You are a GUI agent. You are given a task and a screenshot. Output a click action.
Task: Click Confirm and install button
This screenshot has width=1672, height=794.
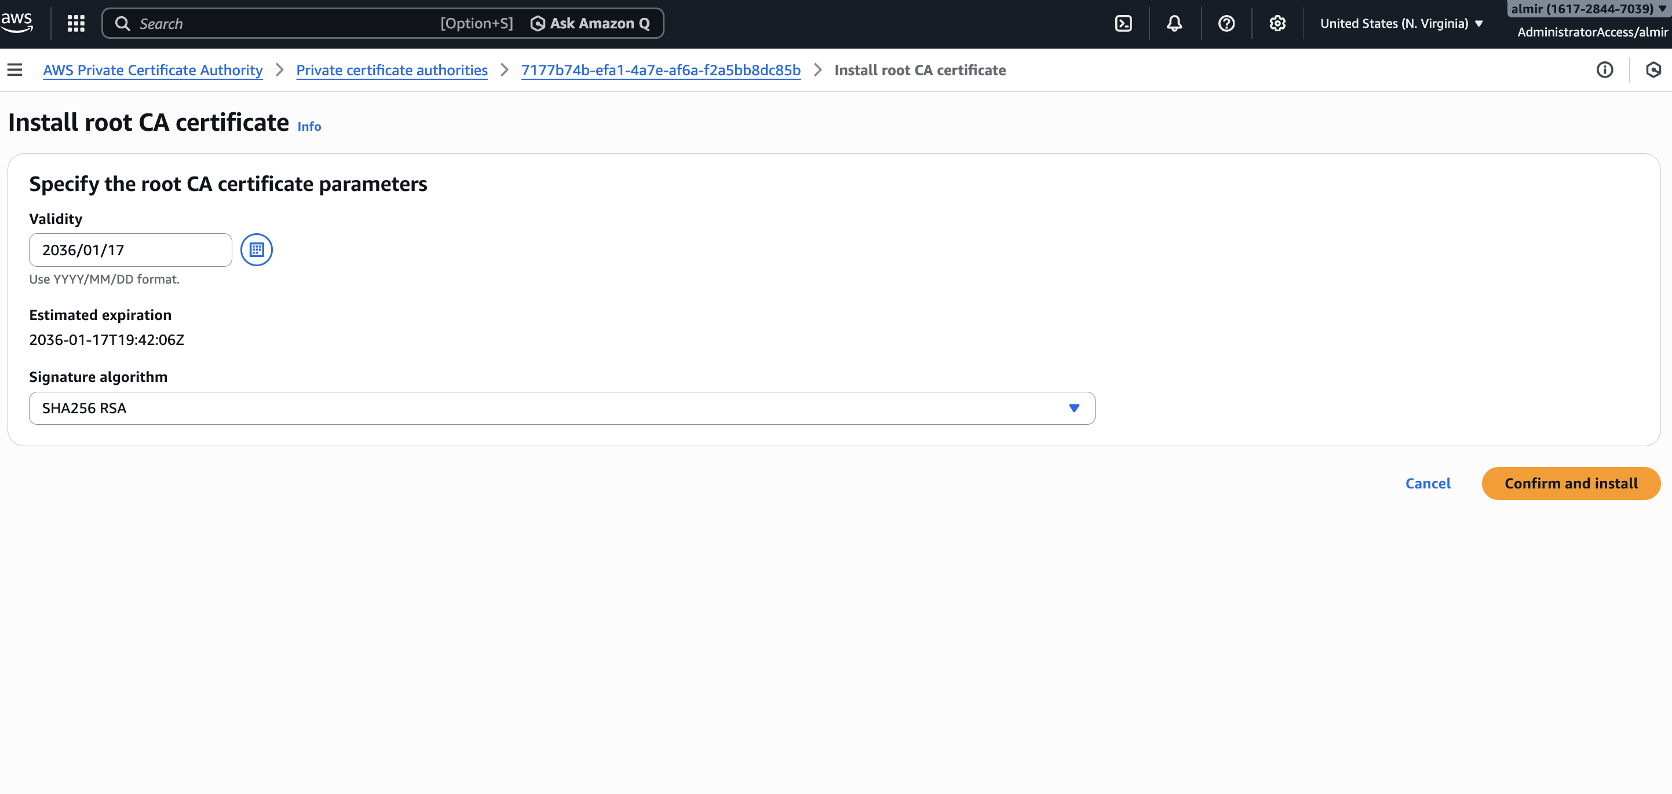tap(1570, 483)
